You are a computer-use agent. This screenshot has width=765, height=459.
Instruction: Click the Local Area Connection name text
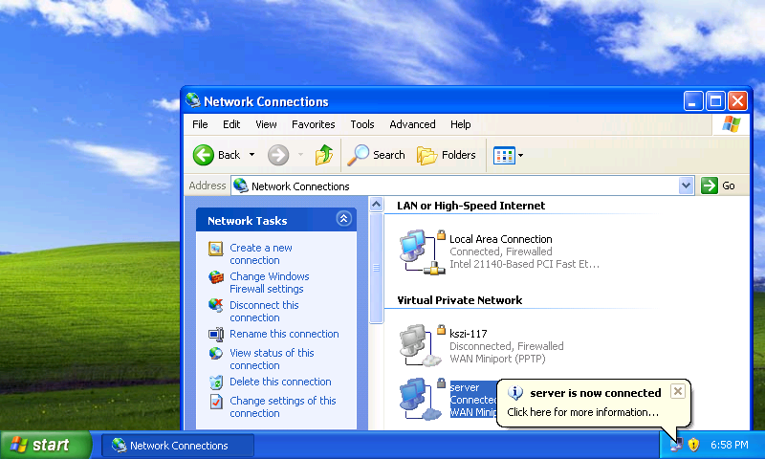point(500,239)
